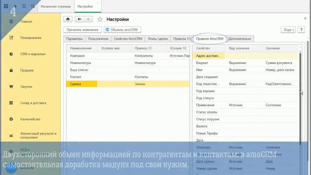Image resolution: width=311 pixels, height=175 pixels.
Task: Click the home button icon
Action: 68,19
